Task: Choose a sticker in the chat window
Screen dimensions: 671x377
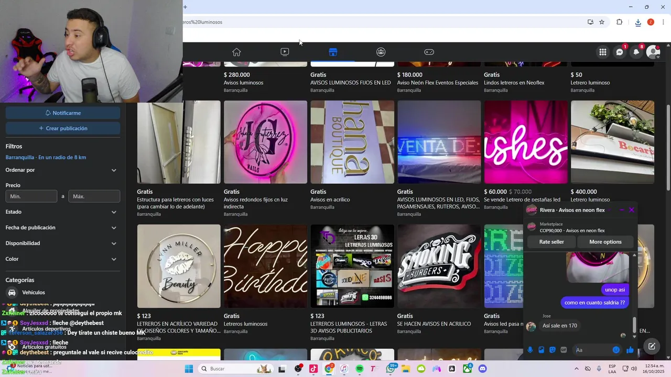Action: click(553, 350)
